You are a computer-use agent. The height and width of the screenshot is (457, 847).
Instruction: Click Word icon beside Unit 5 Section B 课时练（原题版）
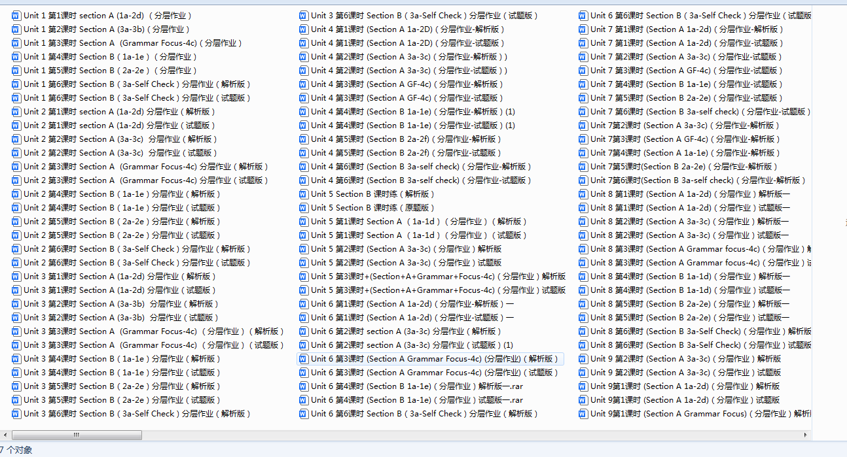(x=304, y=207)
